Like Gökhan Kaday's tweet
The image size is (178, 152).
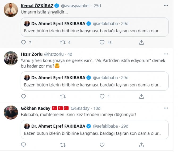pyautogui.click(x=102, y=145)
